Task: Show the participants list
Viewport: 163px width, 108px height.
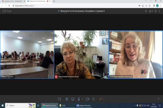Action: [x=151, y=11]
